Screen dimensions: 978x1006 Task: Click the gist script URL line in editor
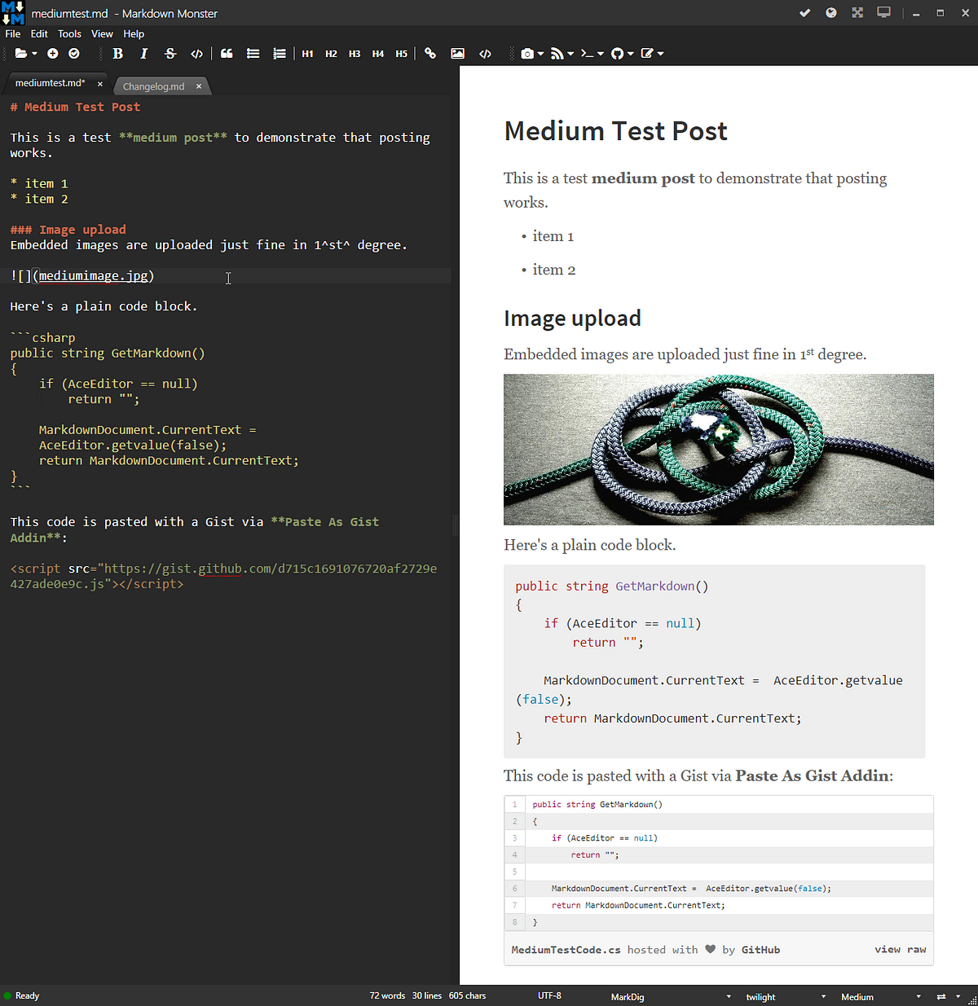pos(223,576)
